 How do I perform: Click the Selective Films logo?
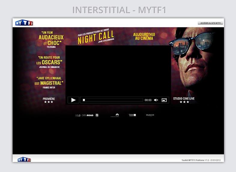coord(150,115)
